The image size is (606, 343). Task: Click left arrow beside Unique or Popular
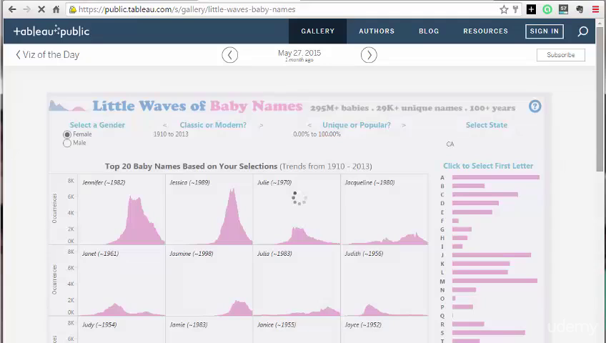pyautogui.click(x=309, y=125)
